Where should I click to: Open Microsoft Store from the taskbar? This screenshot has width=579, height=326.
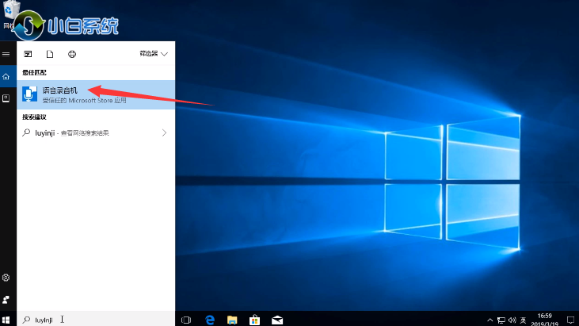(255, 319)
